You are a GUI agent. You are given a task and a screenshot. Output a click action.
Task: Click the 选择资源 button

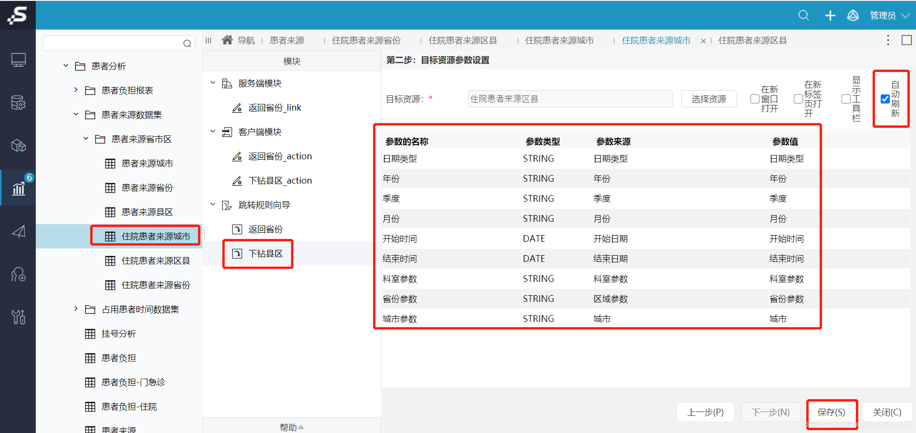709,99
